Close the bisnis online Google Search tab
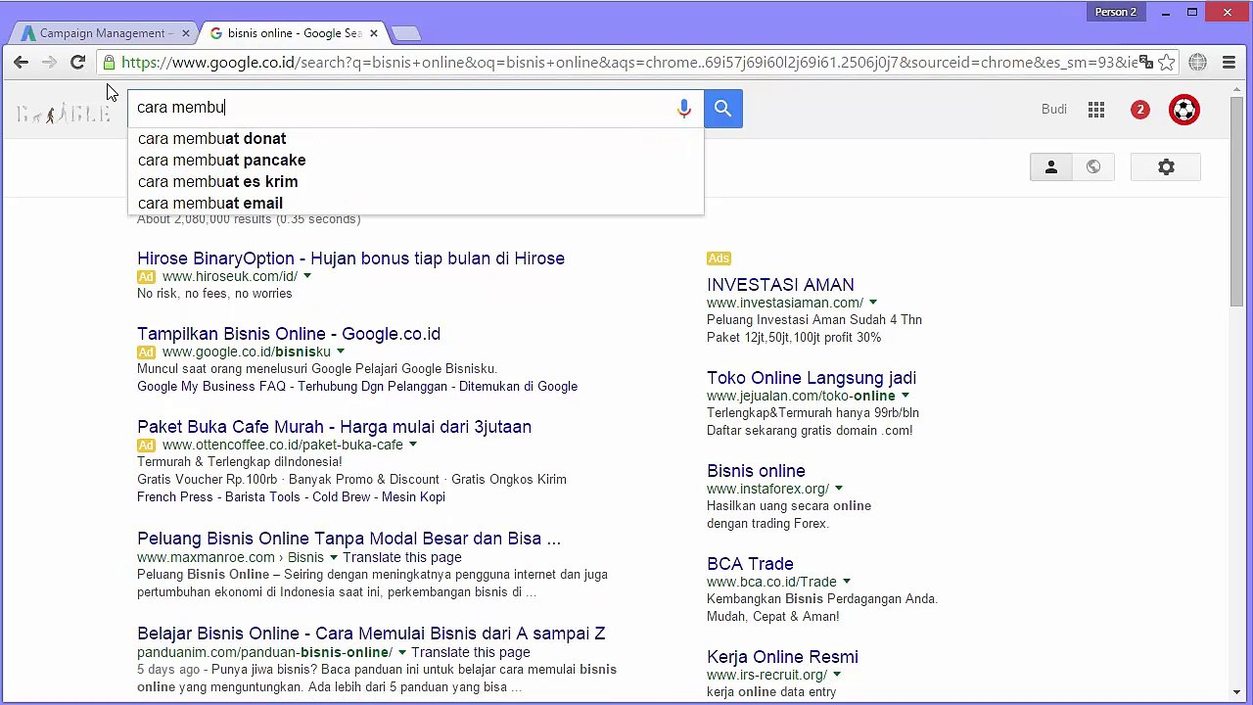Image resolution: width=1253 pixels, height=705 pixels. 373,33
